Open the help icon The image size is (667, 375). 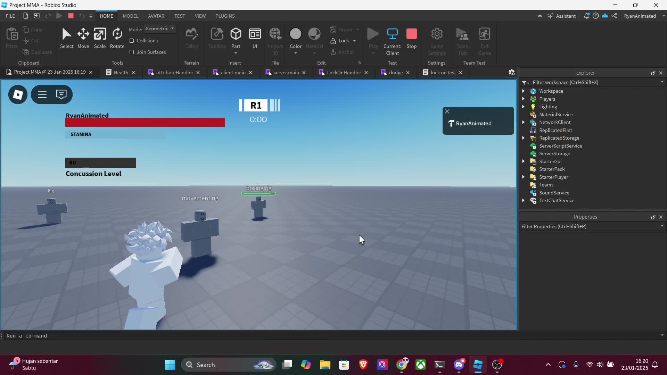click(596, 16)
